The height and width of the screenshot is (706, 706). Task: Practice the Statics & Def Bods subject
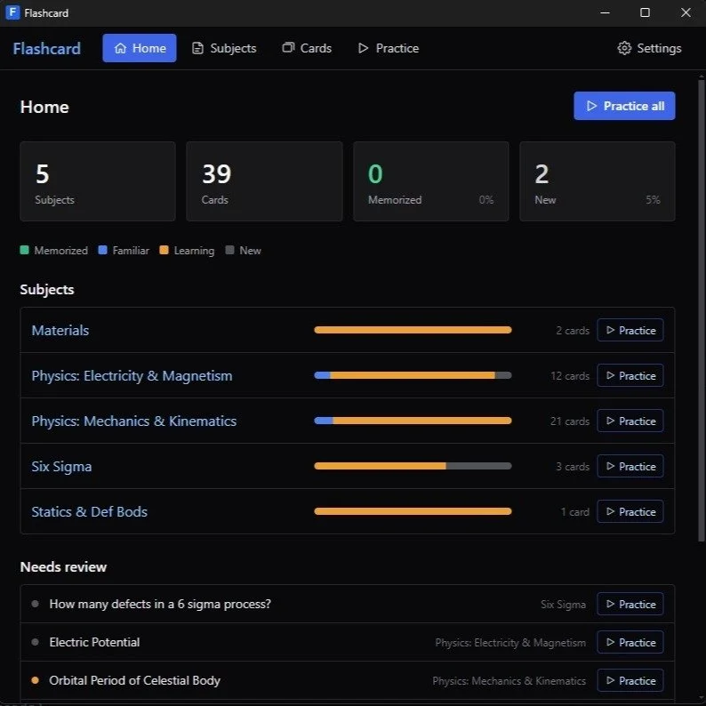[x=630, y=511]
